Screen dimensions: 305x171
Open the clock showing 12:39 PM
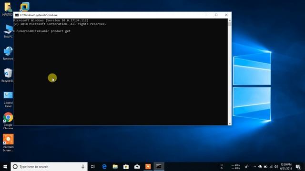click(x=286, y=167)
